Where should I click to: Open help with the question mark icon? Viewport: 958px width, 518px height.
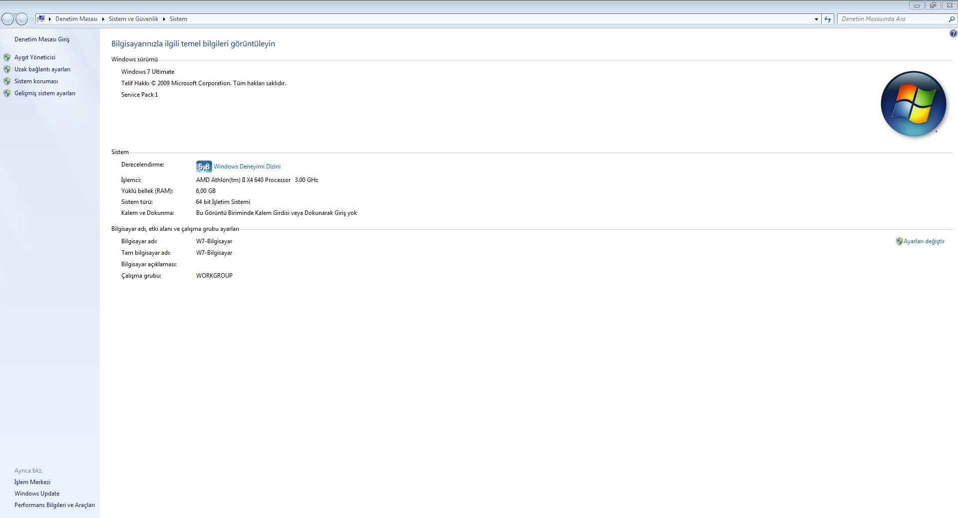[953, 33]
